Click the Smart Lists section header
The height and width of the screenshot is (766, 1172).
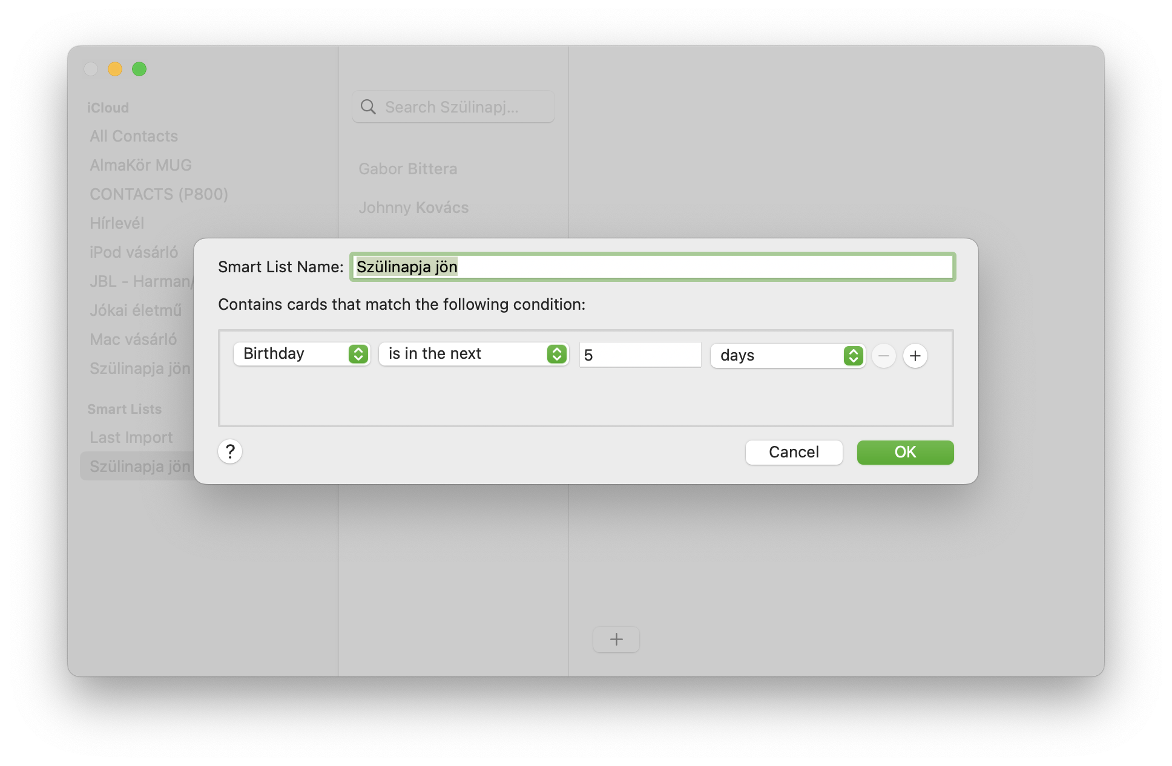125,409
